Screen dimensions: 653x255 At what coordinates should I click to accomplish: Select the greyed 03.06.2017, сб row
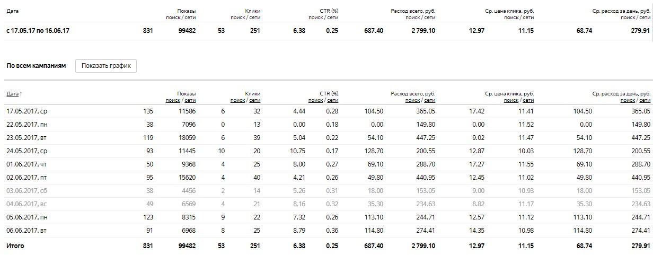click(x=326, y=191)
